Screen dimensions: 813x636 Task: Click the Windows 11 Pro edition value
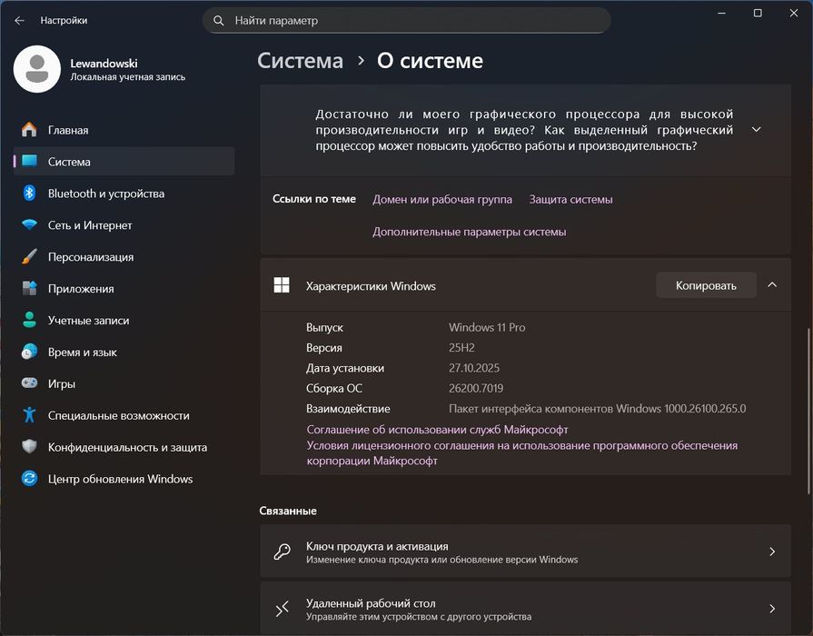point(487,327)
